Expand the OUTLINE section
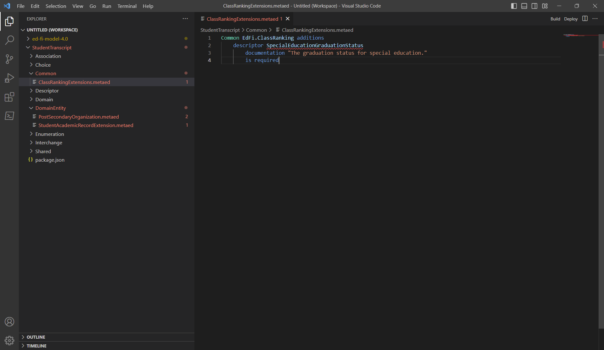The height and width of the screenshot is (350, 604). tap(106, 337)
